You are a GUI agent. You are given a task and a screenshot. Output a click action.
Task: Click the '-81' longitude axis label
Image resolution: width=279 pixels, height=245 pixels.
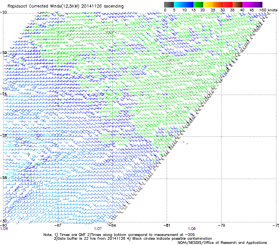pyautogui.click(x=167, y=225)
